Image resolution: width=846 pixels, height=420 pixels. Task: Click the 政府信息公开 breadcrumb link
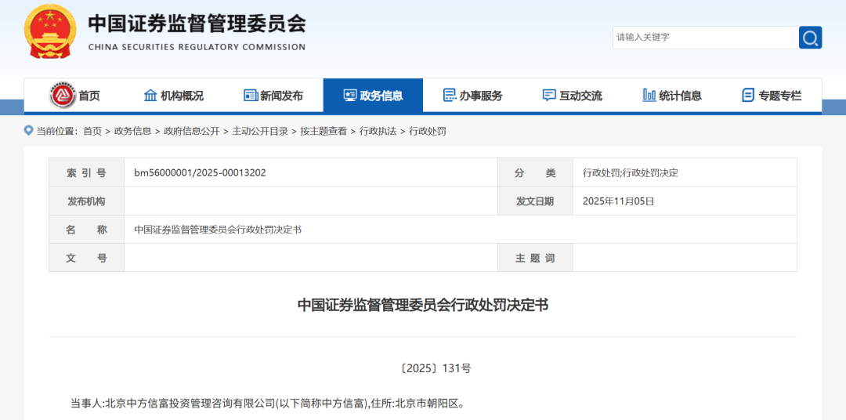[192, 131]
